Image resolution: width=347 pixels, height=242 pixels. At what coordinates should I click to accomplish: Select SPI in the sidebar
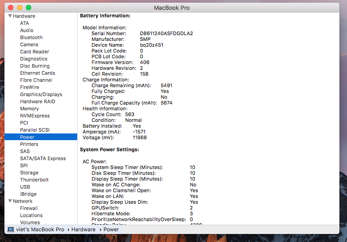pyautogui.click(x=24, y=165)
